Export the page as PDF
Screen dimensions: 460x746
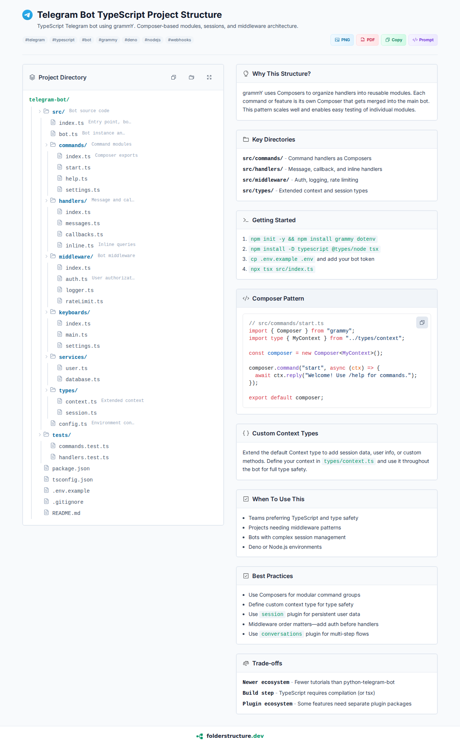click(x=367, y=40)
